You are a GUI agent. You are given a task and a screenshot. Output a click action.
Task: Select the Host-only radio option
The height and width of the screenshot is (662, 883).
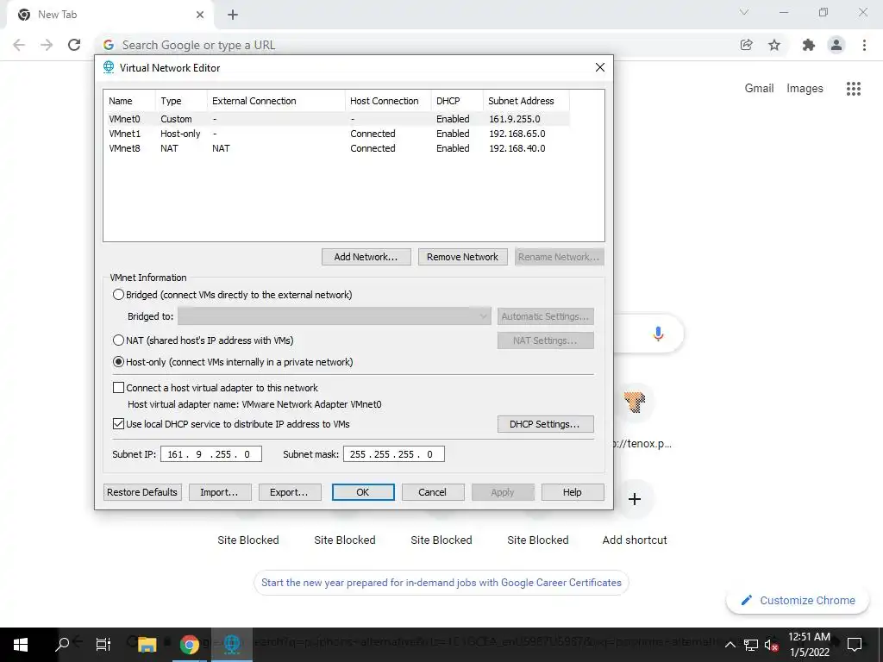(118, 362)
